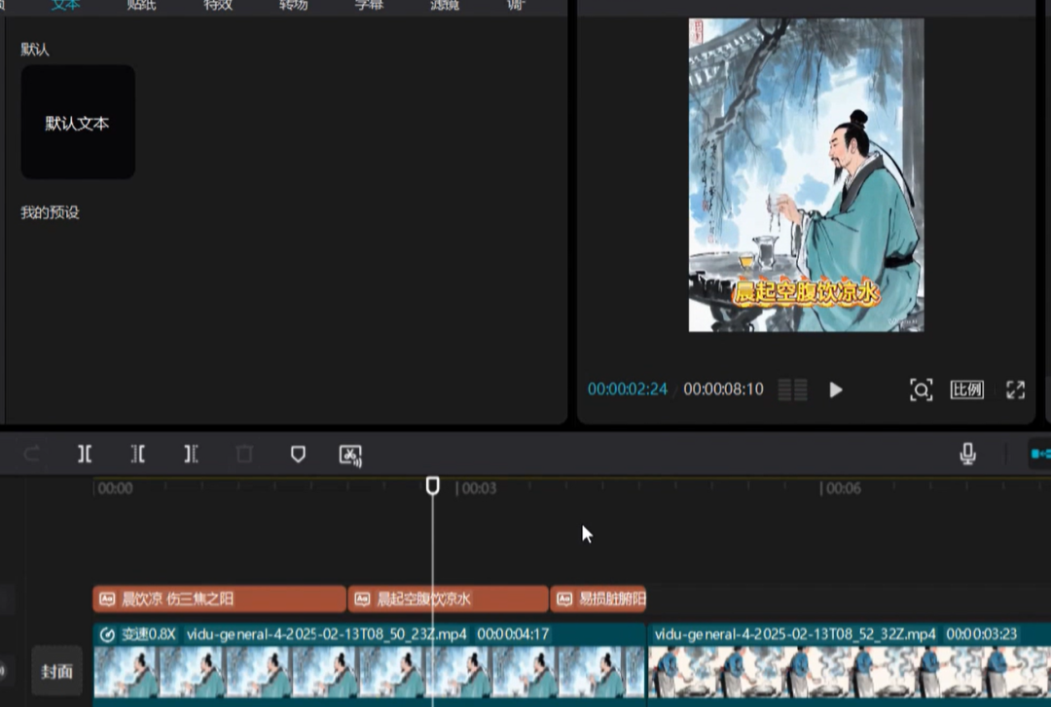Click the second clip duration label 00:00:03:23
Image resolution: width=1051 pixels, height=707 pixels.
pyautogui.click(x=981, y=634)
